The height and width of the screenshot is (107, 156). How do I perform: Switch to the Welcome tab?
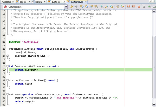pyautogui.click(x=6, y=2)
